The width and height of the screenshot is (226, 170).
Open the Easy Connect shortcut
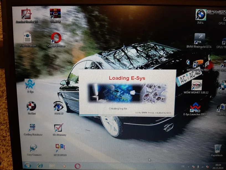[x=34, y=150]
